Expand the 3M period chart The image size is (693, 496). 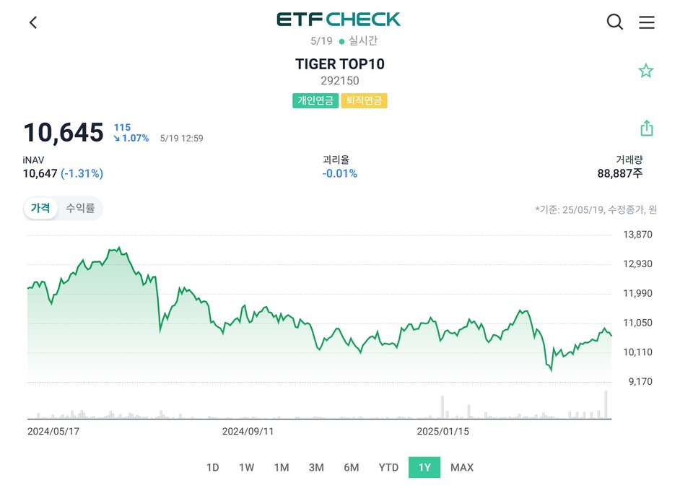(x=316, y=468)
